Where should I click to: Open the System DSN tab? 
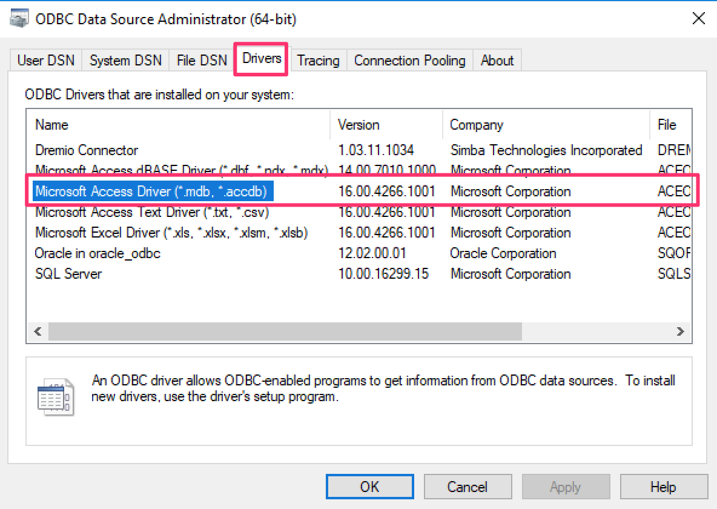[126, 61]
